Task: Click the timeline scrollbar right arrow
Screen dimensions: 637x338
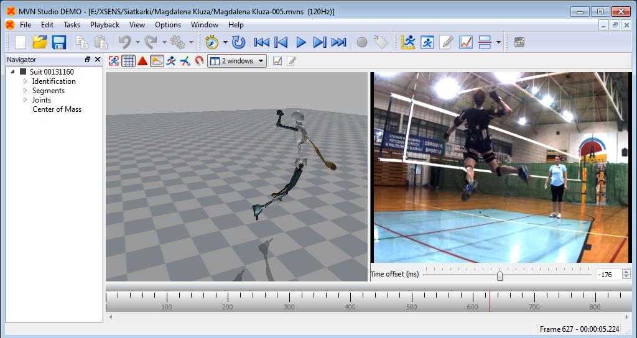Action: tap(627, 317)
